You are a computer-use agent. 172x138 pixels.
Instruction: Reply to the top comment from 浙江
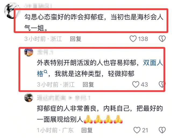[x=76, y=39]
